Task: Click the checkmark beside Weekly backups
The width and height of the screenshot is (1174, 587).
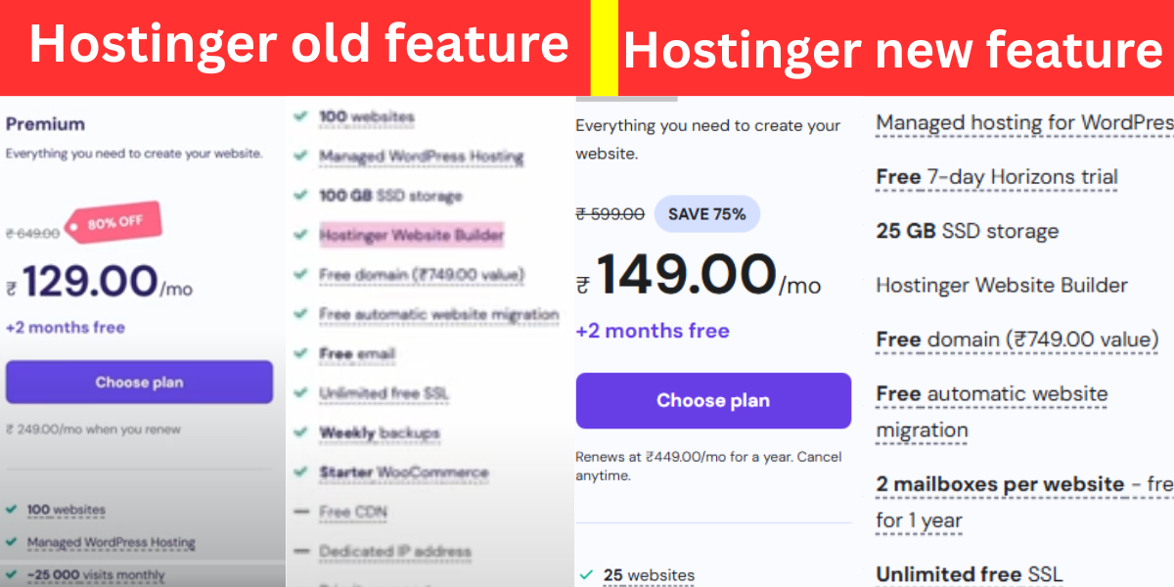Action: click(x=300, y=432)
